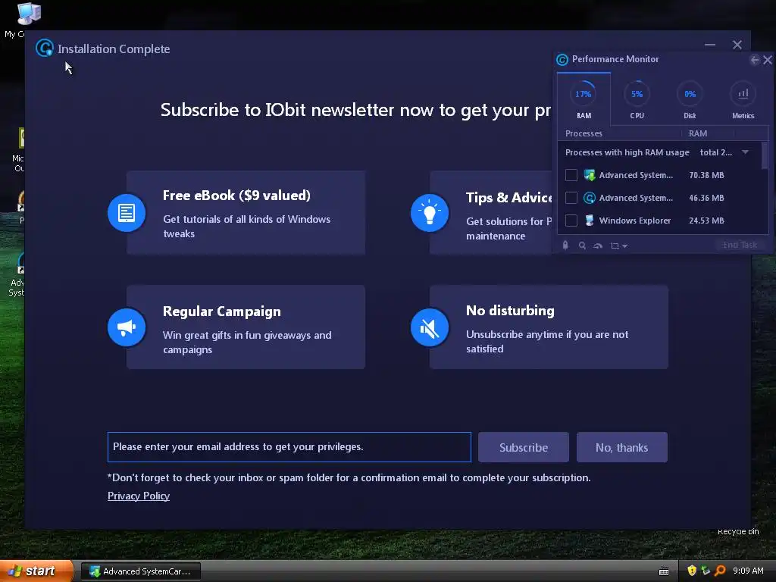This screenshot has height=582, width=776.
Task: Open the dropdown arrow next to the crop icon
Action: coord(624,246)
